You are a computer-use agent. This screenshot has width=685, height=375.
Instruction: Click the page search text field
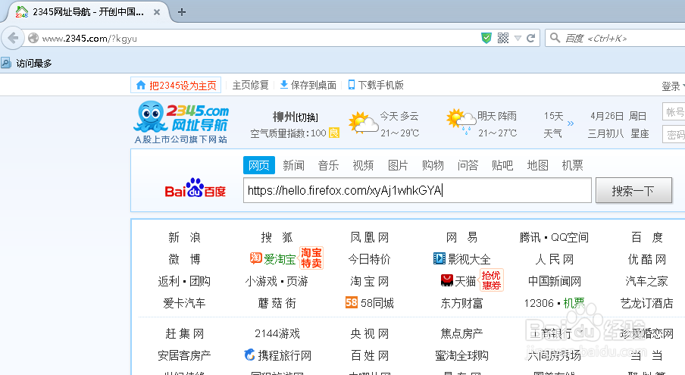[x=418, y=190]
